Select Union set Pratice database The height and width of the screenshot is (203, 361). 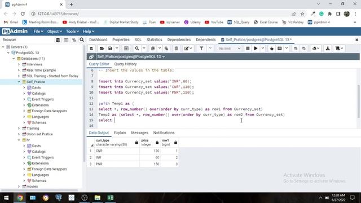39,134
